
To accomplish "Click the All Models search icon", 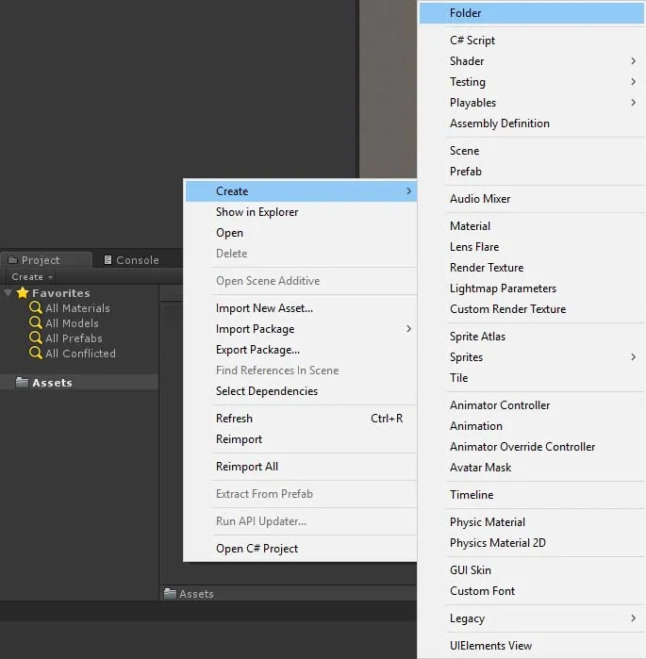I will (x=36, y=323).
